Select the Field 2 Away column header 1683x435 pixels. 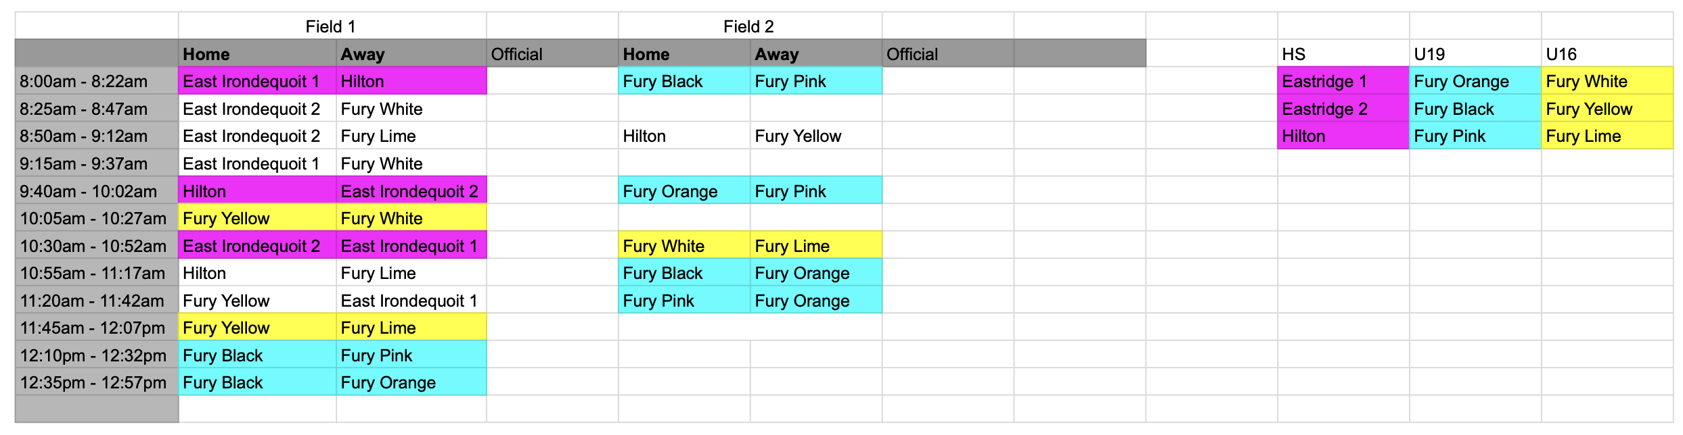pyautogui.click(x=816, y=54)
